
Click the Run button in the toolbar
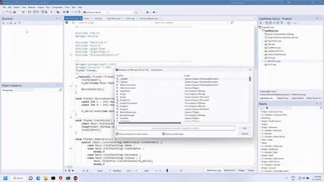52,12
